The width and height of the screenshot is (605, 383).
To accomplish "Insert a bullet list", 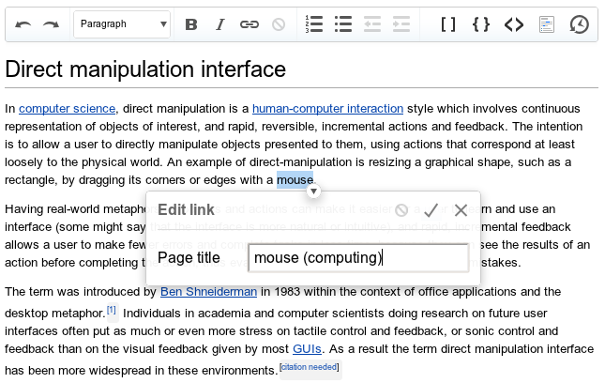I will [x=343, y=24].
